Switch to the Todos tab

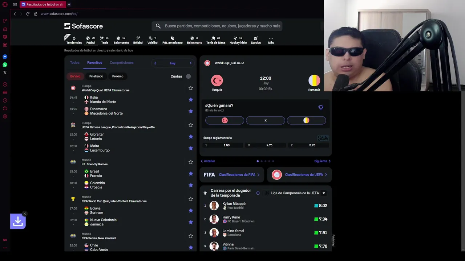click(74, 63)
